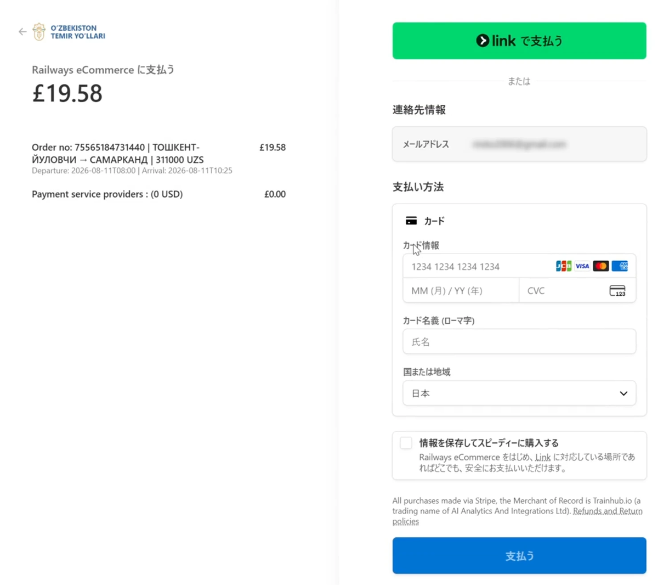The image size is (658, 585).
Task: Focus the MM / YY expiry field
Action: click(461, 290)
